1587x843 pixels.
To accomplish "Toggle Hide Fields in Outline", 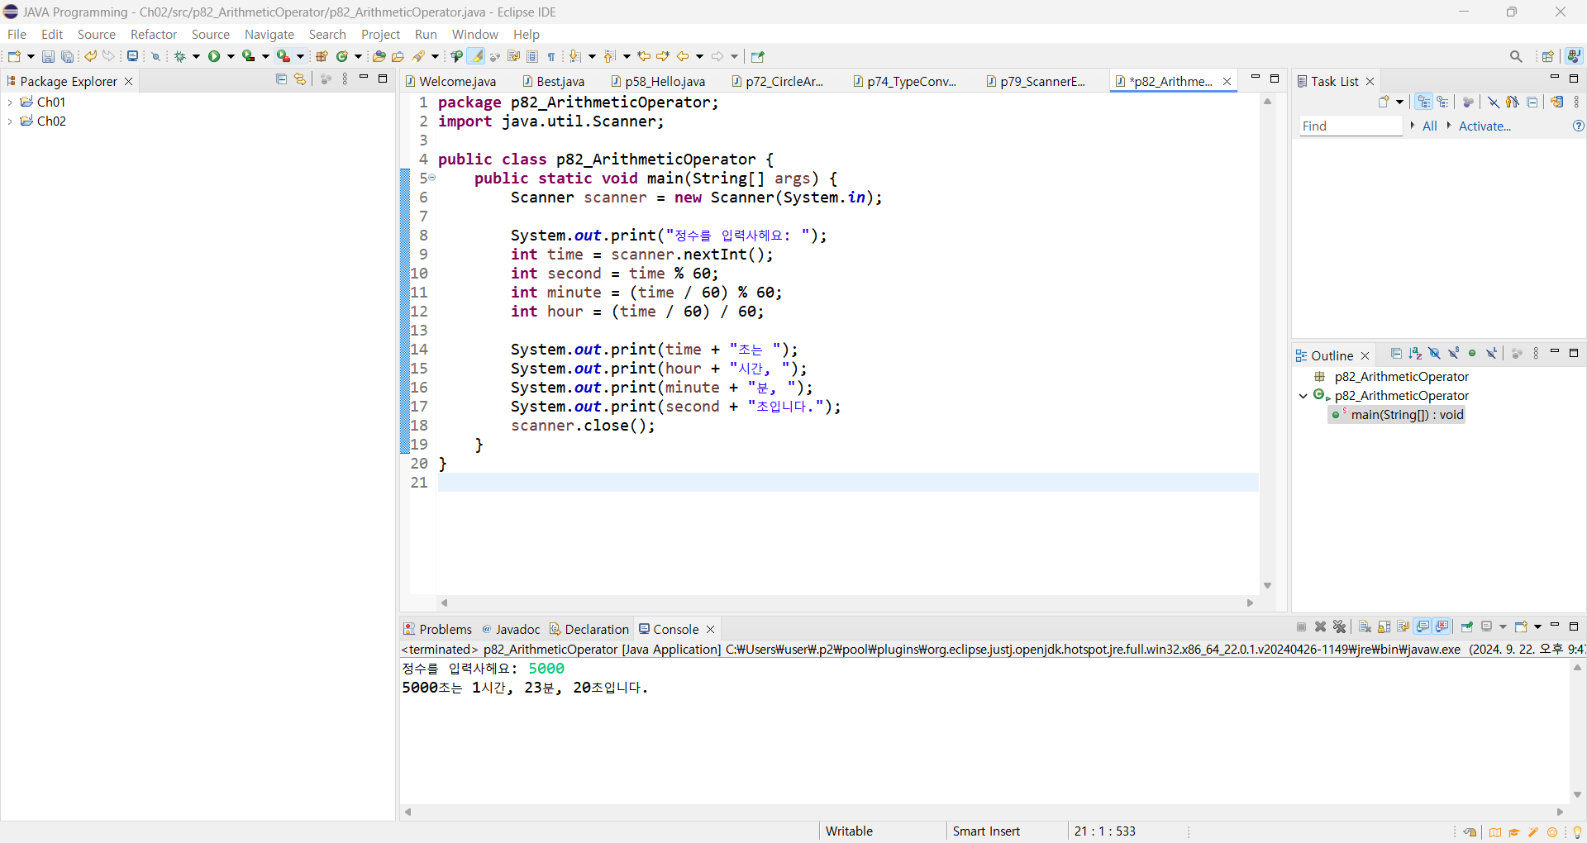I will pos(1434,354).
